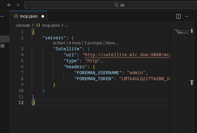
Task: Open the 4 tools code lens
Action: [75, 43]
